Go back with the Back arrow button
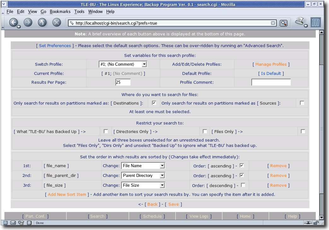Viewport: 329px width, 230px height. point(14,22)
